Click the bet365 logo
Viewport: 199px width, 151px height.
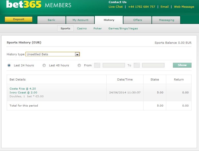coord(24,4)
